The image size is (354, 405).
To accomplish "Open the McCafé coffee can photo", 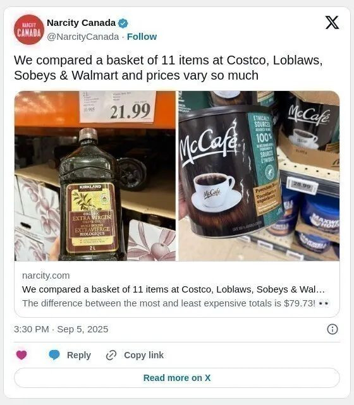I will (x=259, y=176).
